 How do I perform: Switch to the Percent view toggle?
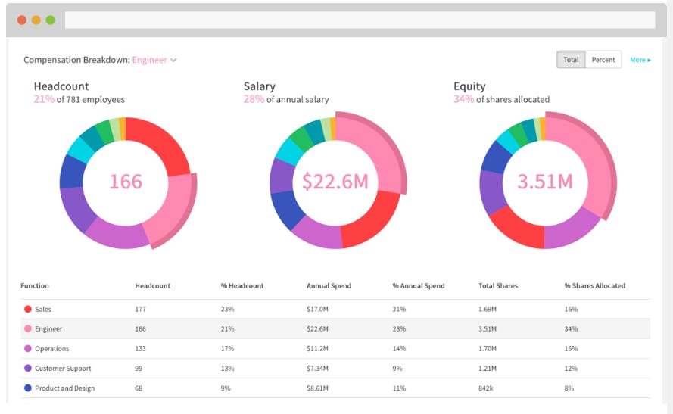tap(603, 60)
